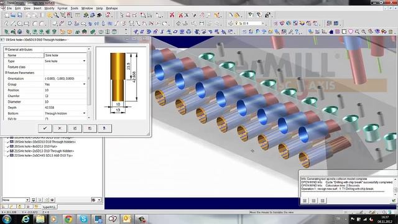Screen dimensions: 398x224
Task: Click the first green solid tool icon in third toolbar
Action: point(6,32)
